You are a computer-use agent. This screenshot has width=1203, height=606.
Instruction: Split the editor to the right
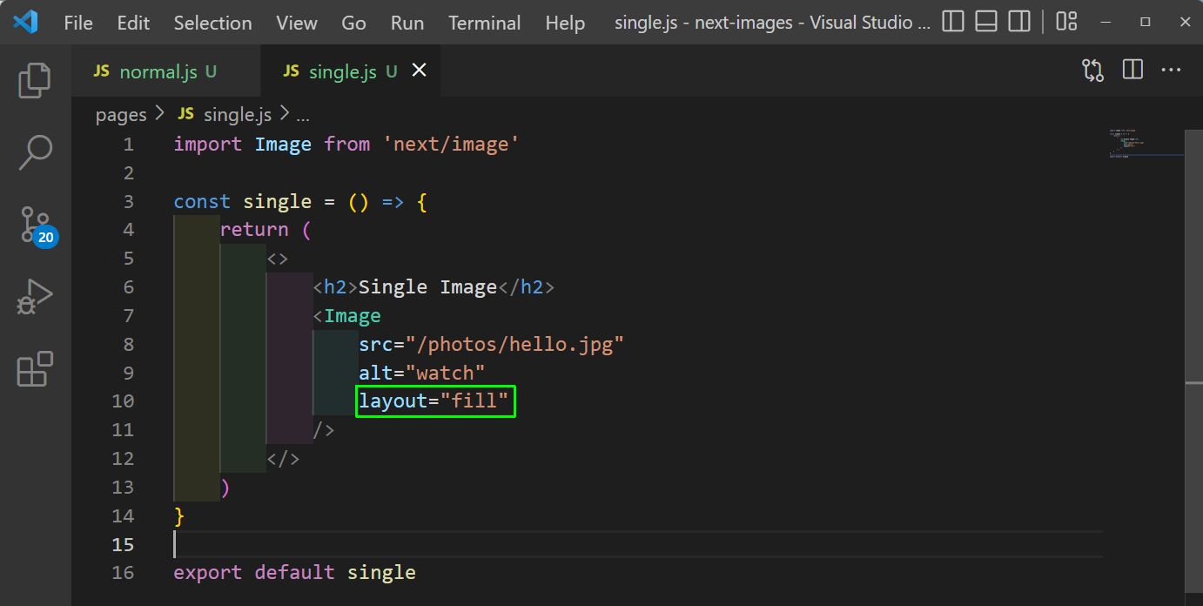[1132, 71]
